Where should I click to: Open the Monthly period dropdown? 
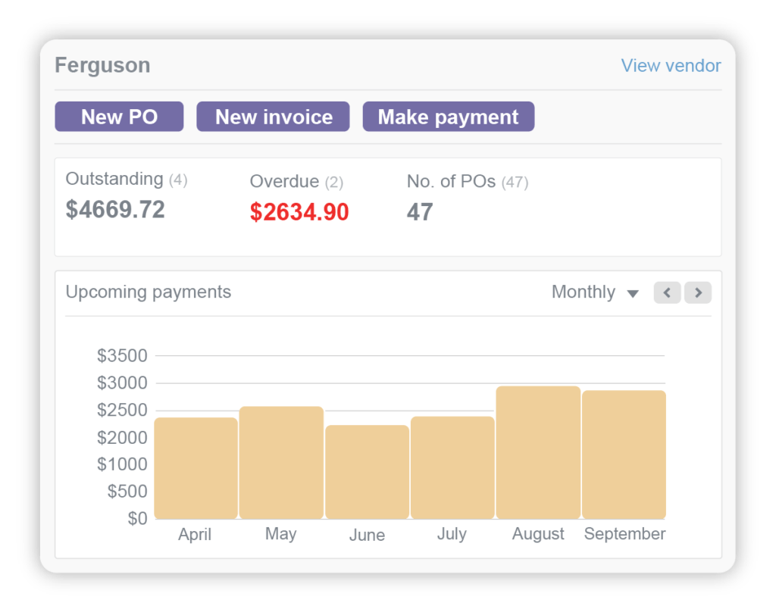click(x=595, y=292)
